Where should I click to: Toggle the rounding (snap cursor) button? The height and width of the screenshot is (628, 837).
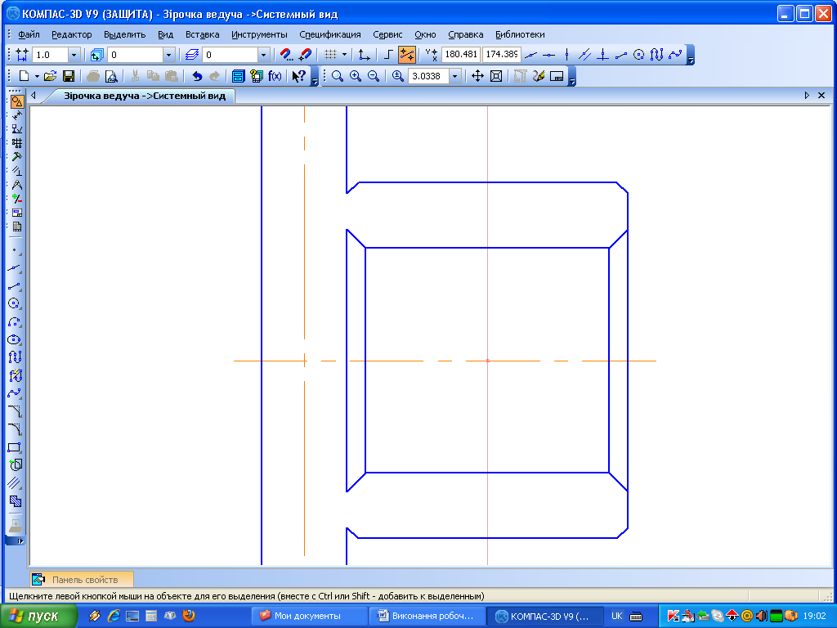point(406,55)
